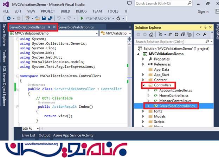Toggle pin on ServerSideController.cs tab
Viewport: 219px width, 158px height.
pos(49,27)
